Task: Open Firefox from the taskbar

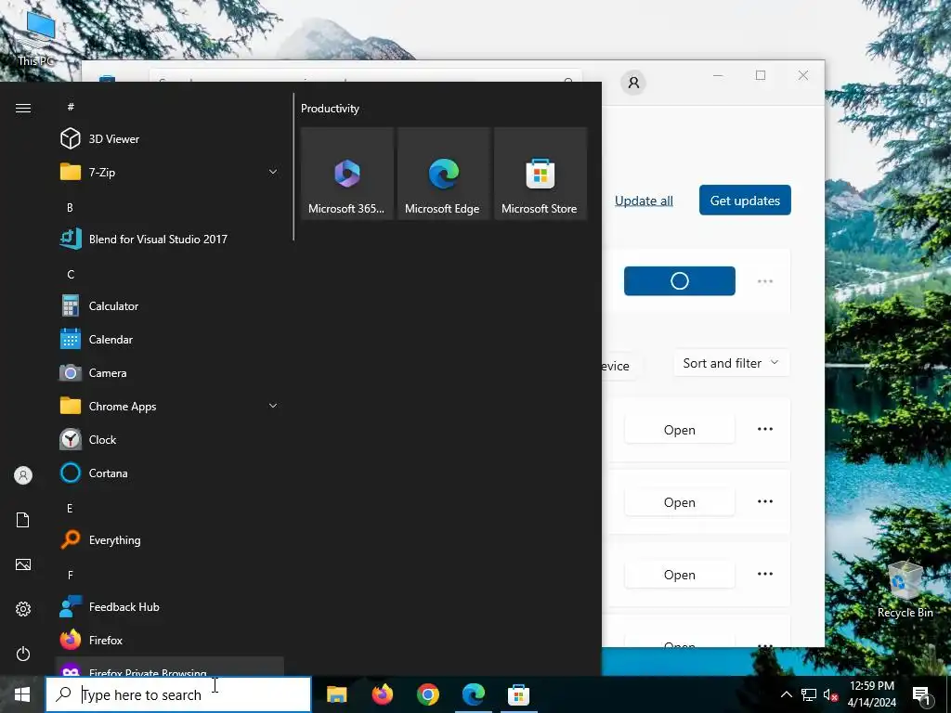Action: 382,694
